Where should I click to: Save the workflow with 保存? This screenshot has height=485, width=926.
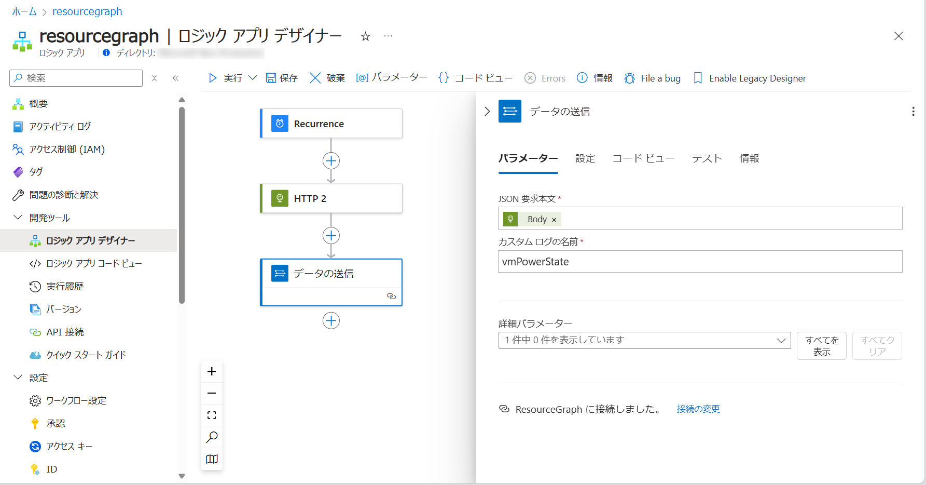(x=282, y=78)
